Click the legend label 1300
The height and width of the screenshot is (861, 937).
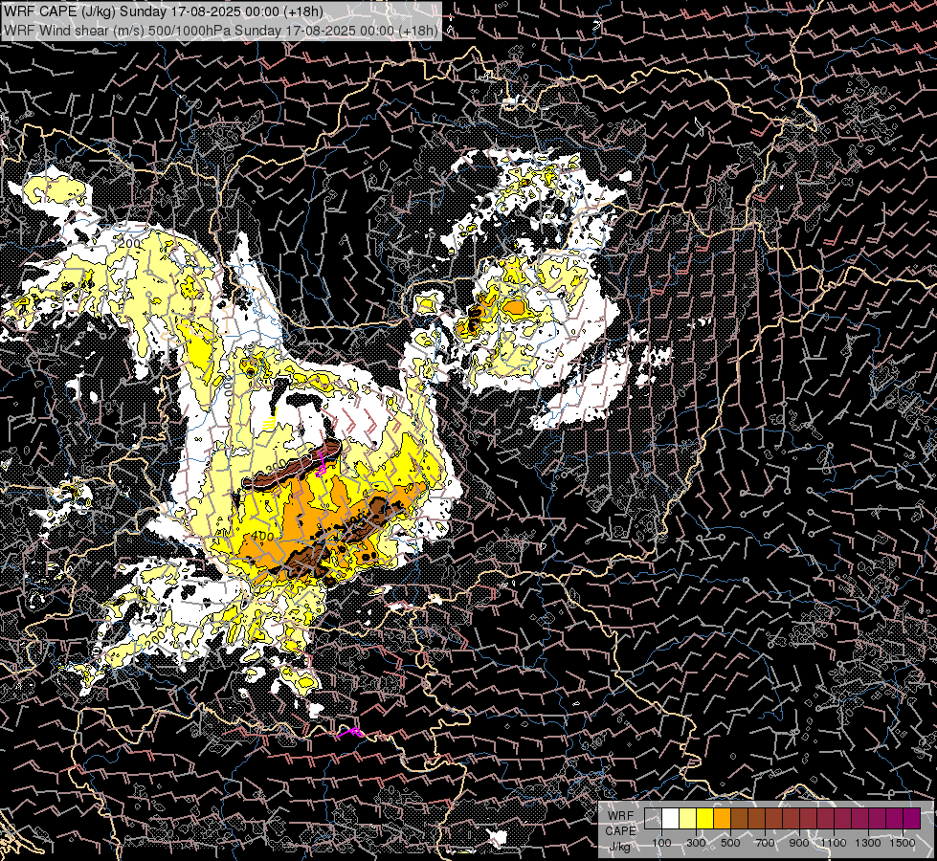coord(868,843)
